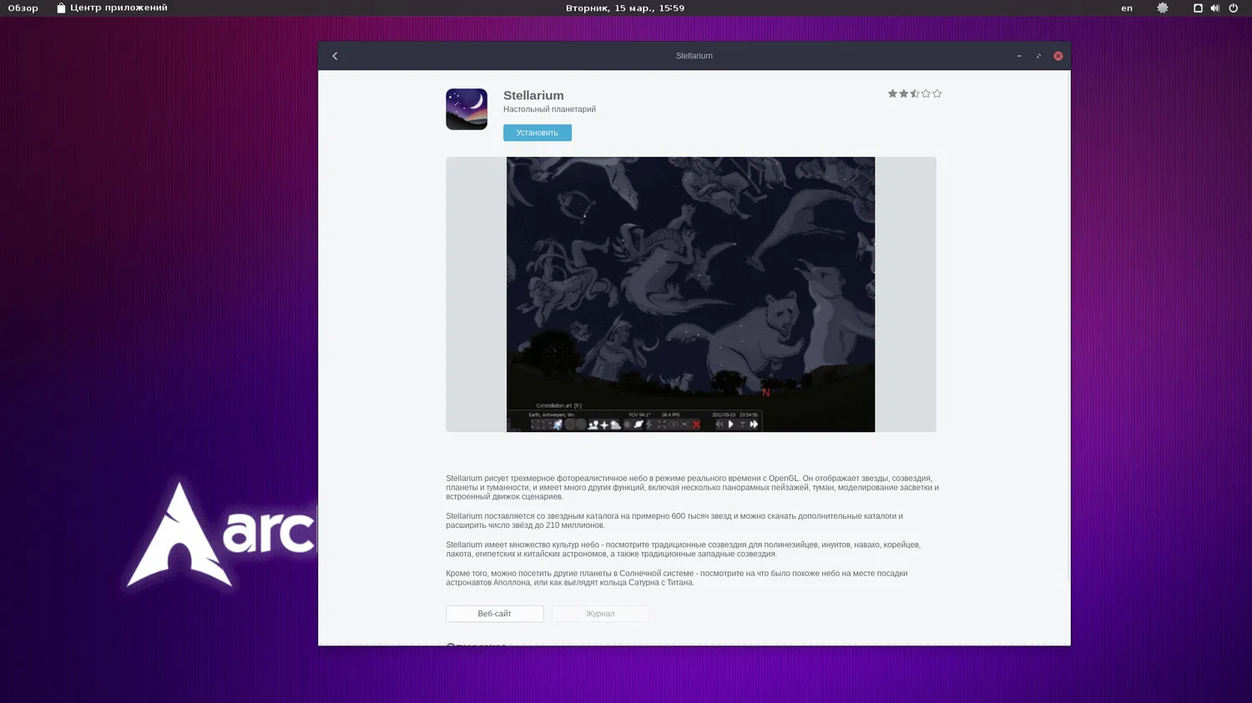Open the gear-shaped indicator in the top bar

(x=1163, y=8)
